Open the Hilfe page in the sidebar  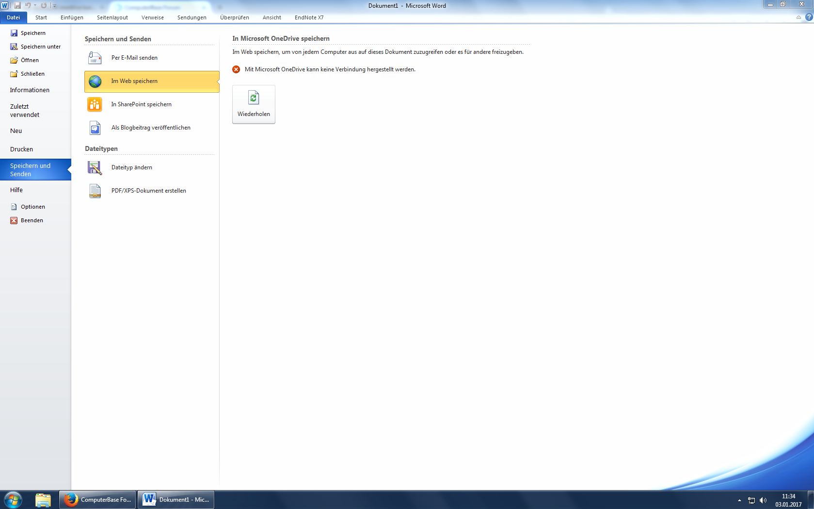[16, 190]
